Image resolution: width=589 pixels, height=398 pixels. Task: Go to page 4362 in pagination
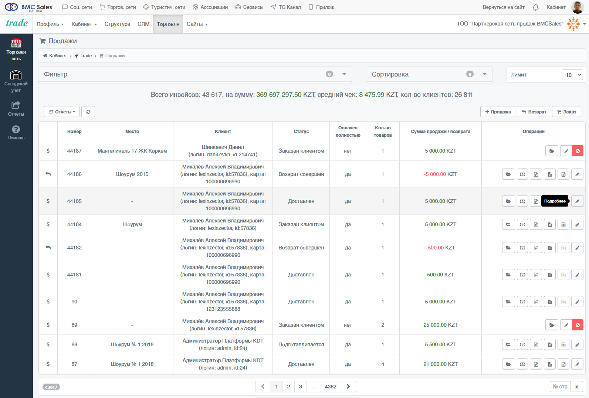click(331, 387)
